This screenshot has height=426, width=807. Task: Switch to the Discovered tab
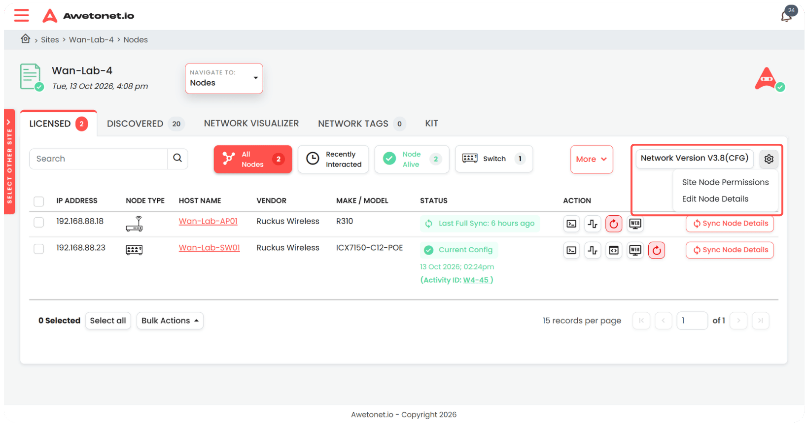(145, 124)
